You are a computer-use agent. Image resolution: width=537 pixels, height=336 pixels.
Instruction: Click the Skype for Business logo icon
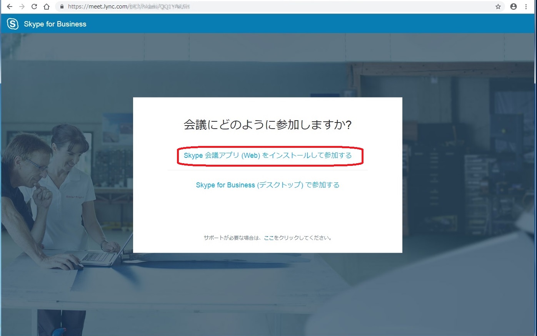[x=13, y=24]
